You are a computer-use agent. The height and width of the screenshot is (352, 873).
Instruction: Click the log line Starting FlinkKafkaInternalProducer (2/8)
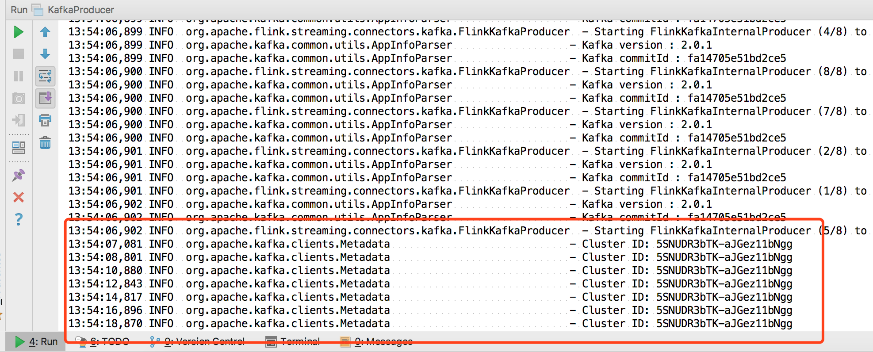pos(467,151)
